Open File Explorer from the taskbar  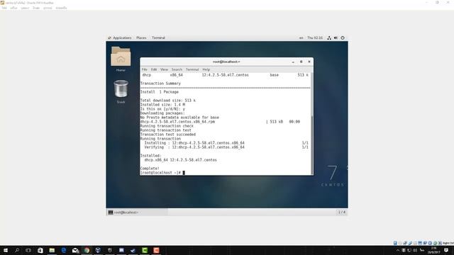click(x=52, y=250)
